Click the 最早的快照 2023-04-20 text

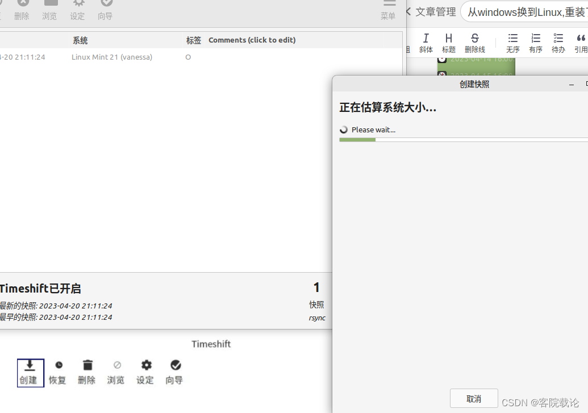[x=56, y=317]
